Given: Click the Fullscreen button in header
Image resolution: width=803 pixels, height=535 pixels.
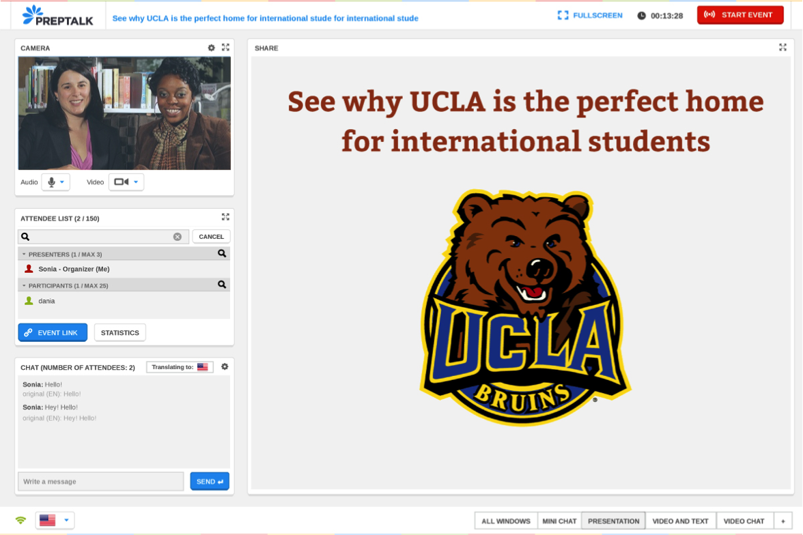Looking at the screenshot, I should click(590, 15).
